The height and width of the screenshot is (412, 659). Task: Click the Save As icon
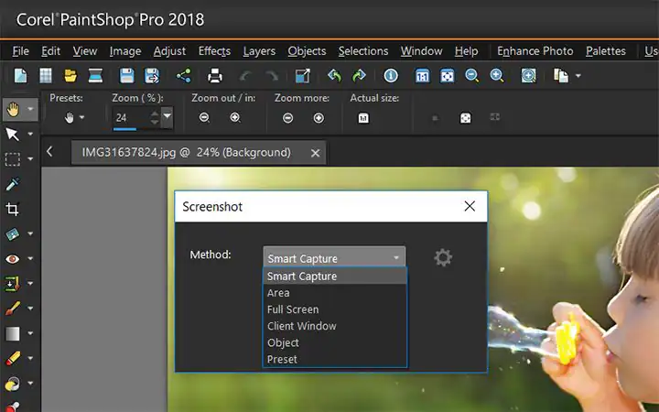pos(152,76)
